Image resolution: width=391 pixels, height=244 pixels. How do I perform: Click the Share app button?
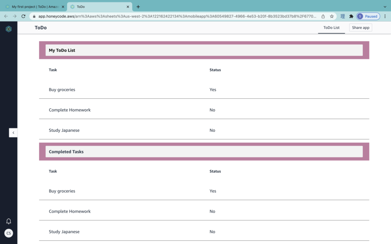coord(360,28)
